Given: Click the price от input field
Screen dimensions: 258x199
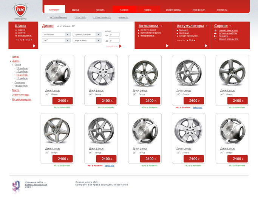Looking at the screenshot, I should click(x=114, y=34).
